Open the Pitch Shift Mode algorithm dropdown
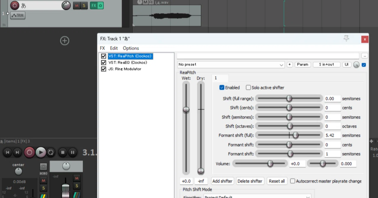This screenshot has width=378, height=198. pyautogui.click(x=258, y=197)
